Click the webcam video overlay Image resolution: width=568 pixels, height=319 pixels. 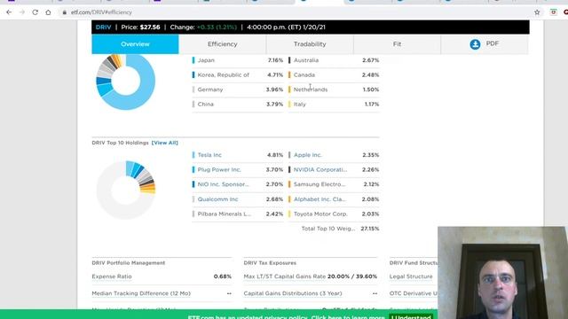[503, 273]
